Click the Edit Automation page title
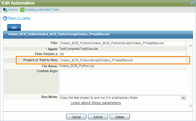Image resolution: width=196 pixels, height=121 pixels. 18,3
